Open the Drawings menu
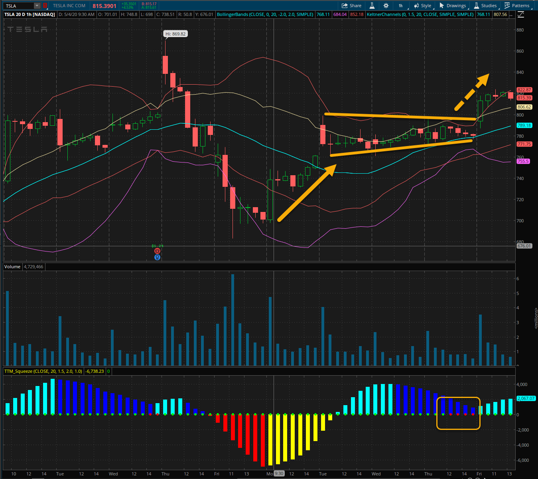 pyautogui.click(x=453, y=6)
